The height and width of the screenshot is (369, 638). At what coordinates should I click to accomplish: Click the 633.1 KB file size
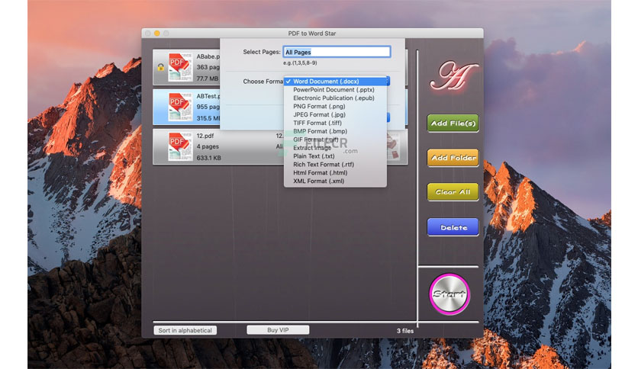pyautogui.click(x=209, y=158)
